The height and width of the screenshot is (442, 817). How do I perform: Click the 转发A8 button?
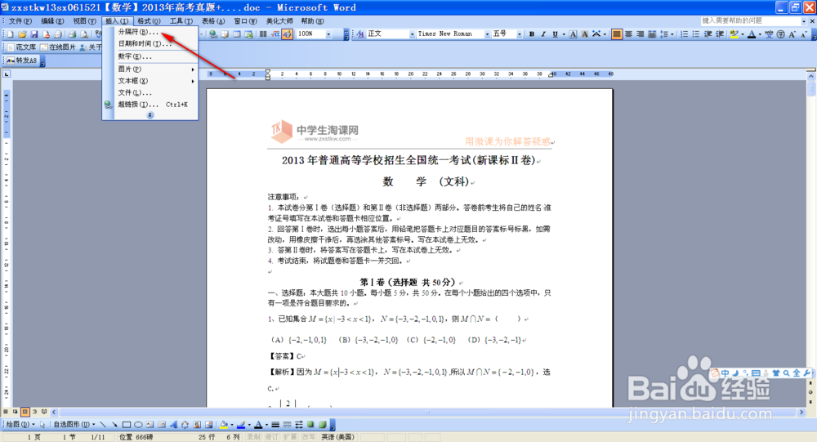pyautogui.click(x=22, y=60)
